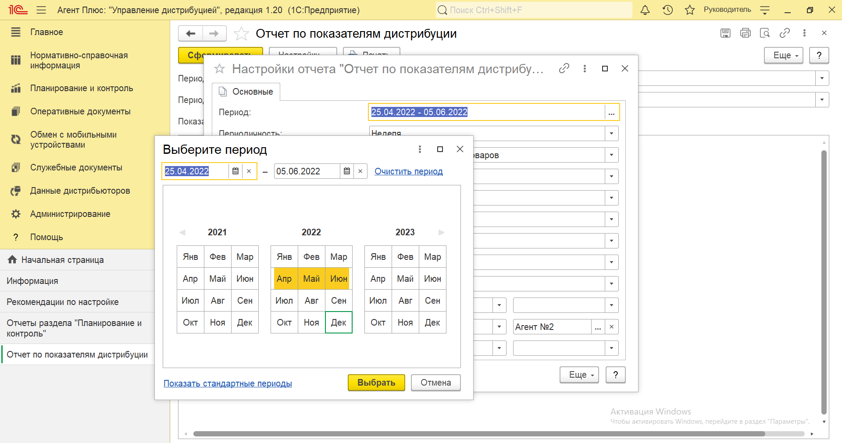
Task: Navigate back with the left arrow
Action: (x=190, y=33)
